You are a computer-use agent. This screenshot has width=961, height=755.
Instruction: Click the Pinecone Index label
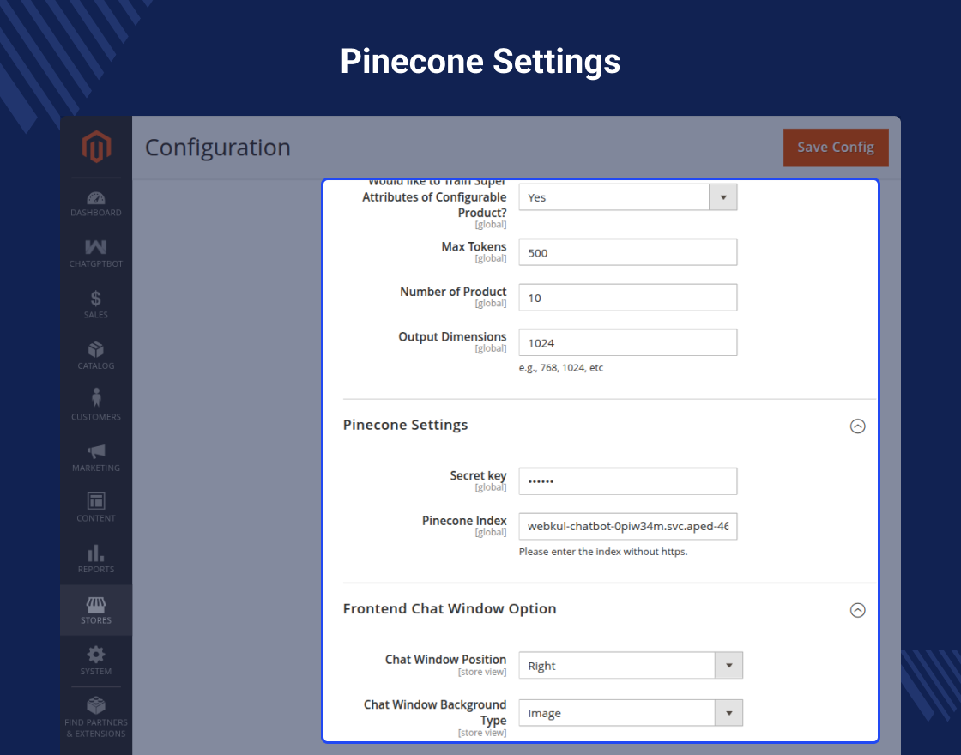pos(464,520)
